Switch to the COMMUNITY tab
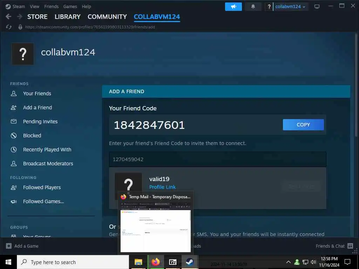359x269 pixels. 107,17
